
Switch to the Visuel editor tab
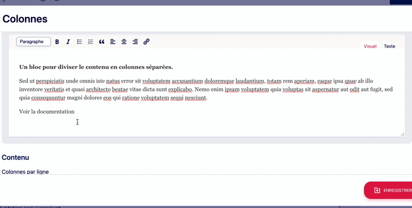coord(370,46)
